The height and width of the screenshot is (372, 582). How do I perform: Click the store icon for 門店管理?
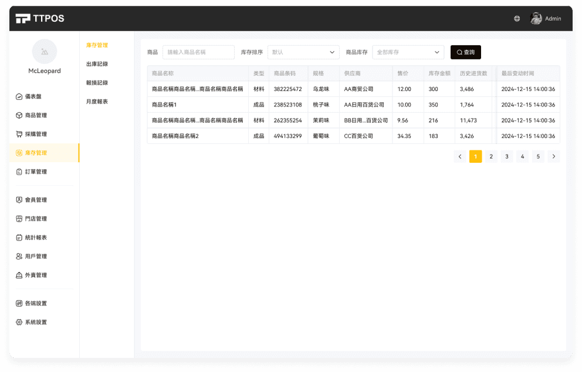19,219
